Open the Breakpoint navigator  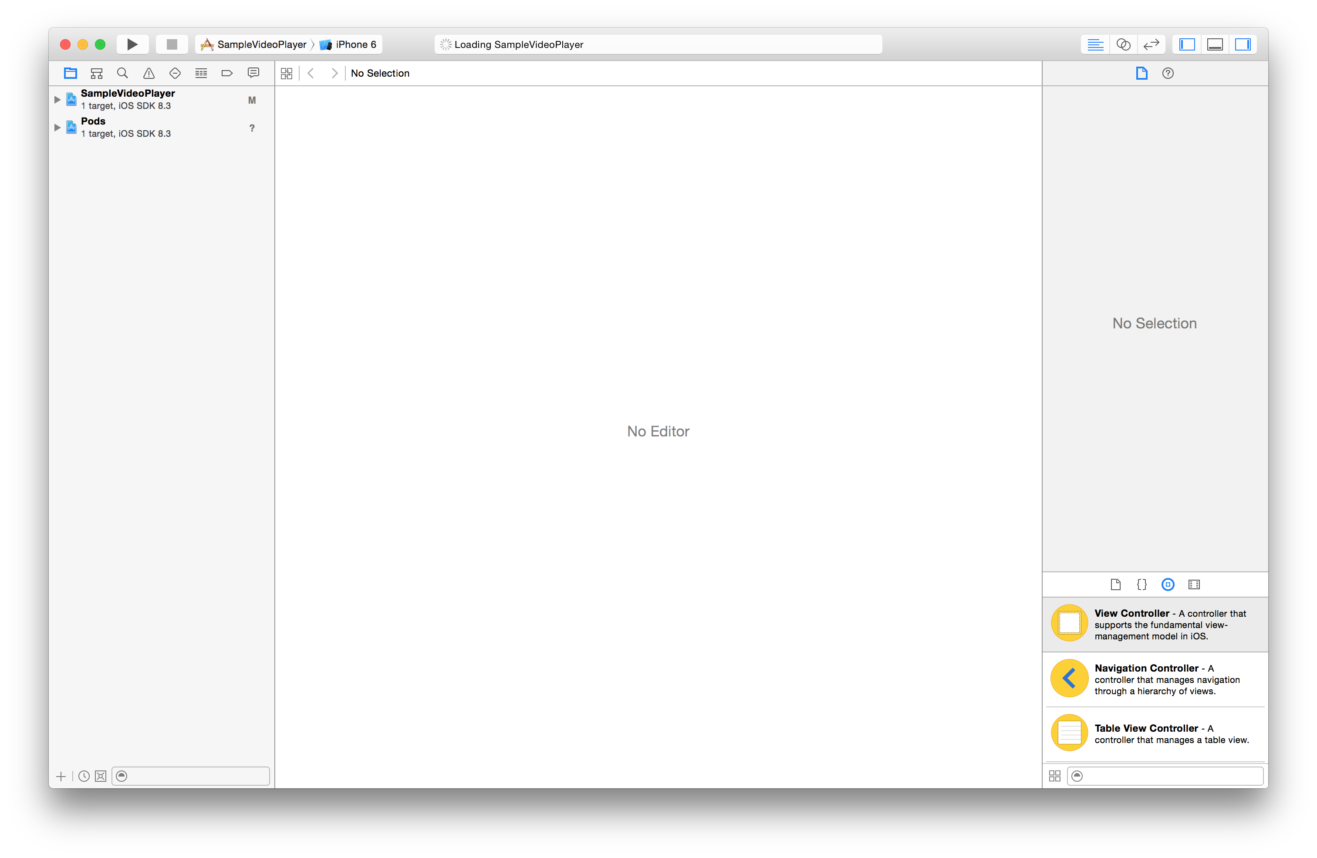pyautogui.click(x=227, y=73)
